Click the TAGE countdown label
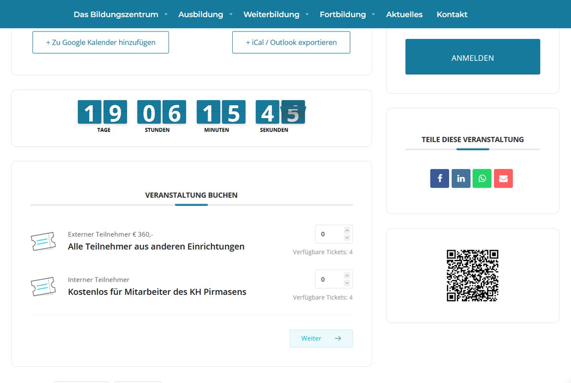The height and width of the screenshot is (383, 571). click(x=104, y=130)
